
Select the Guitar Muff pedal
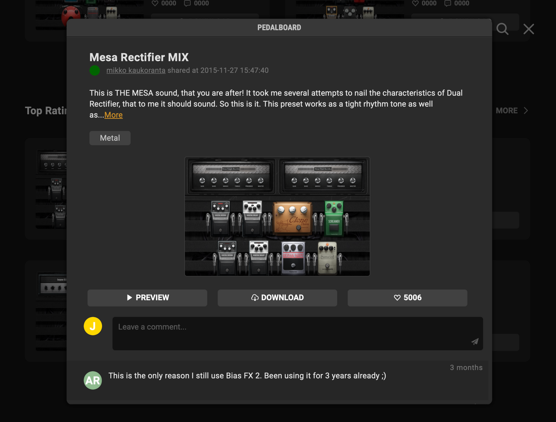293,258
